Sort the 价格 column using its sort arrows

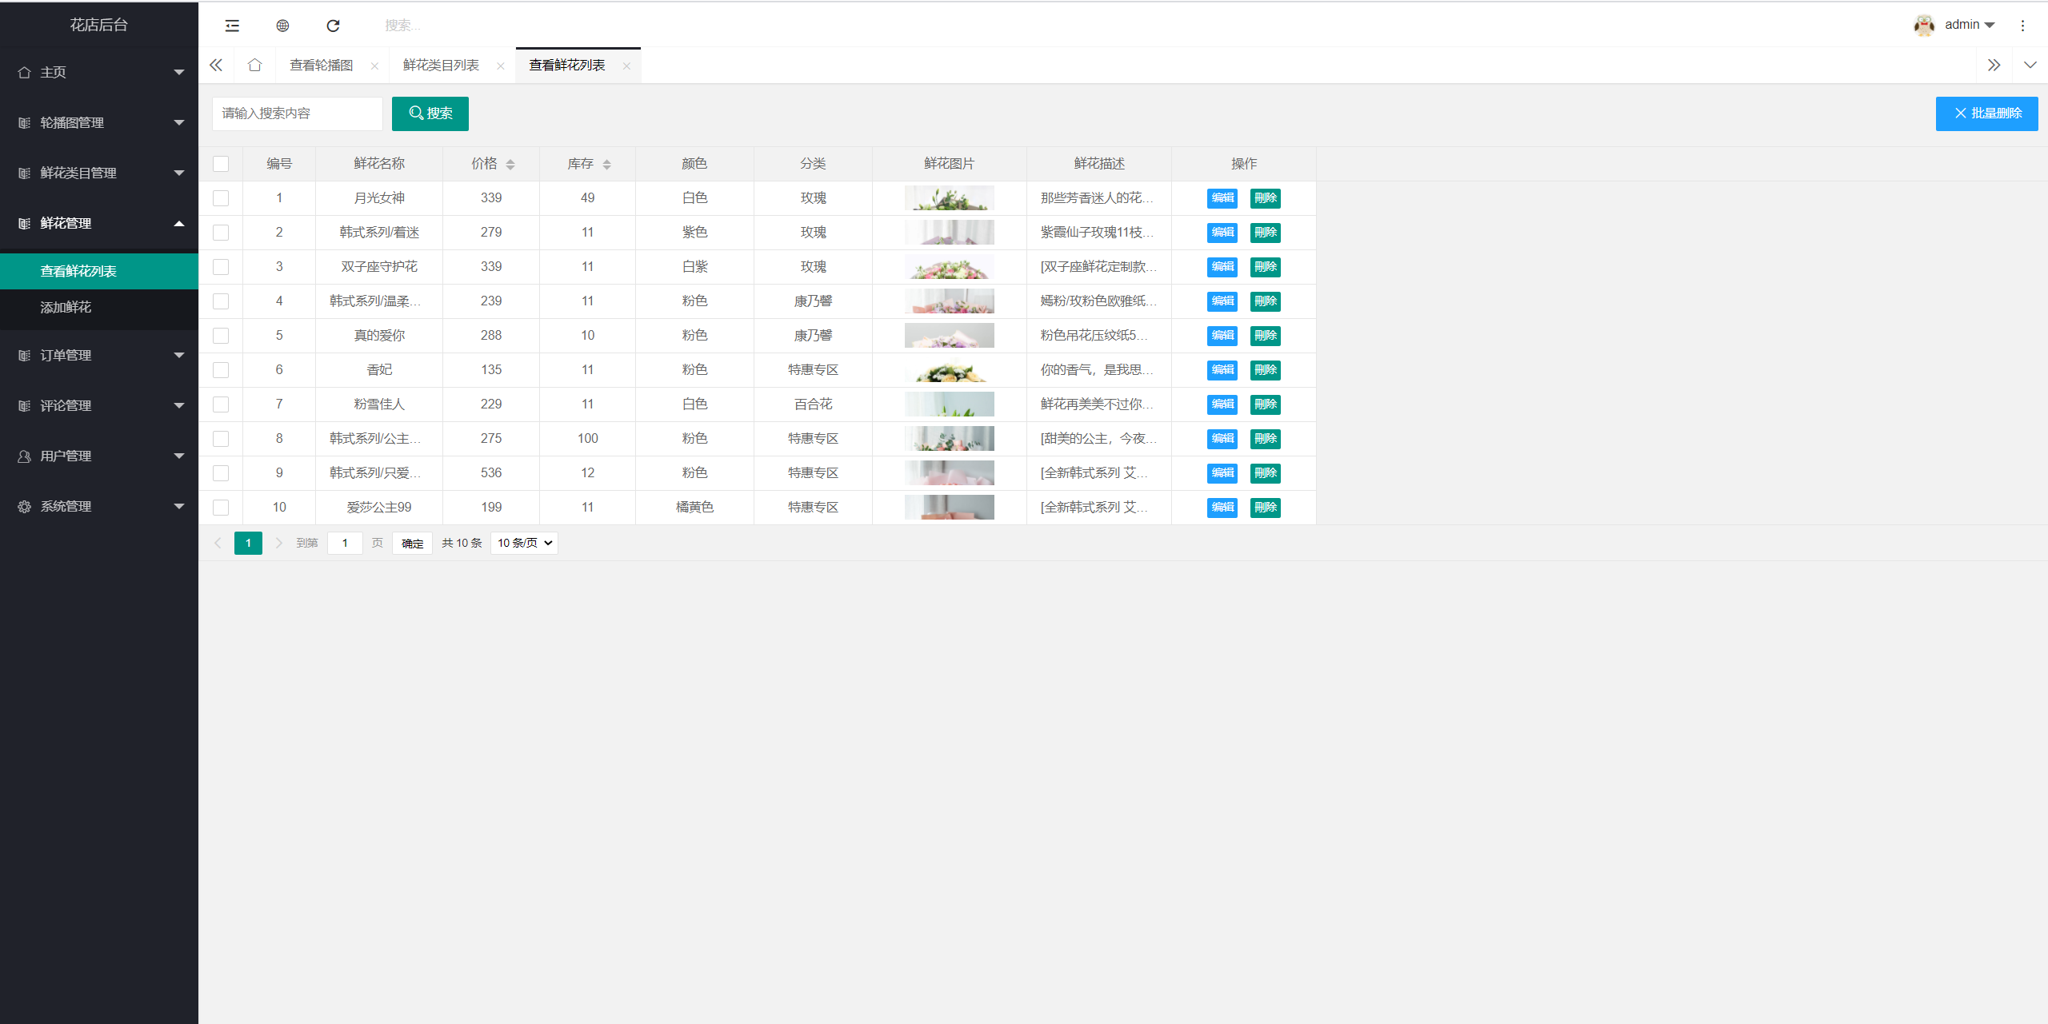[x=510, y=164]
